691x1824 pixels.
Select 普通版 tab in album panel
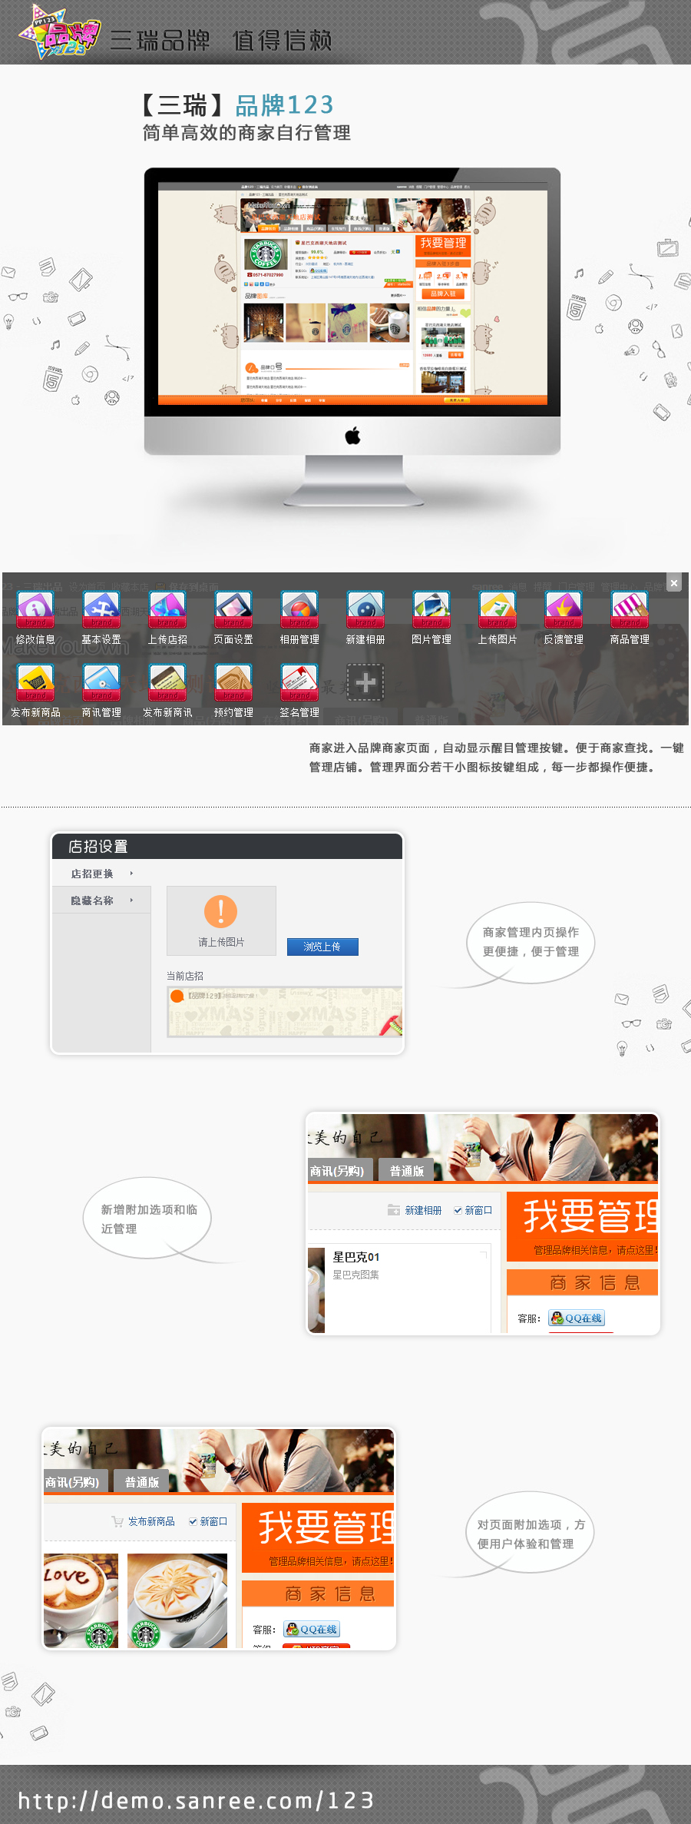(406, 1170)
